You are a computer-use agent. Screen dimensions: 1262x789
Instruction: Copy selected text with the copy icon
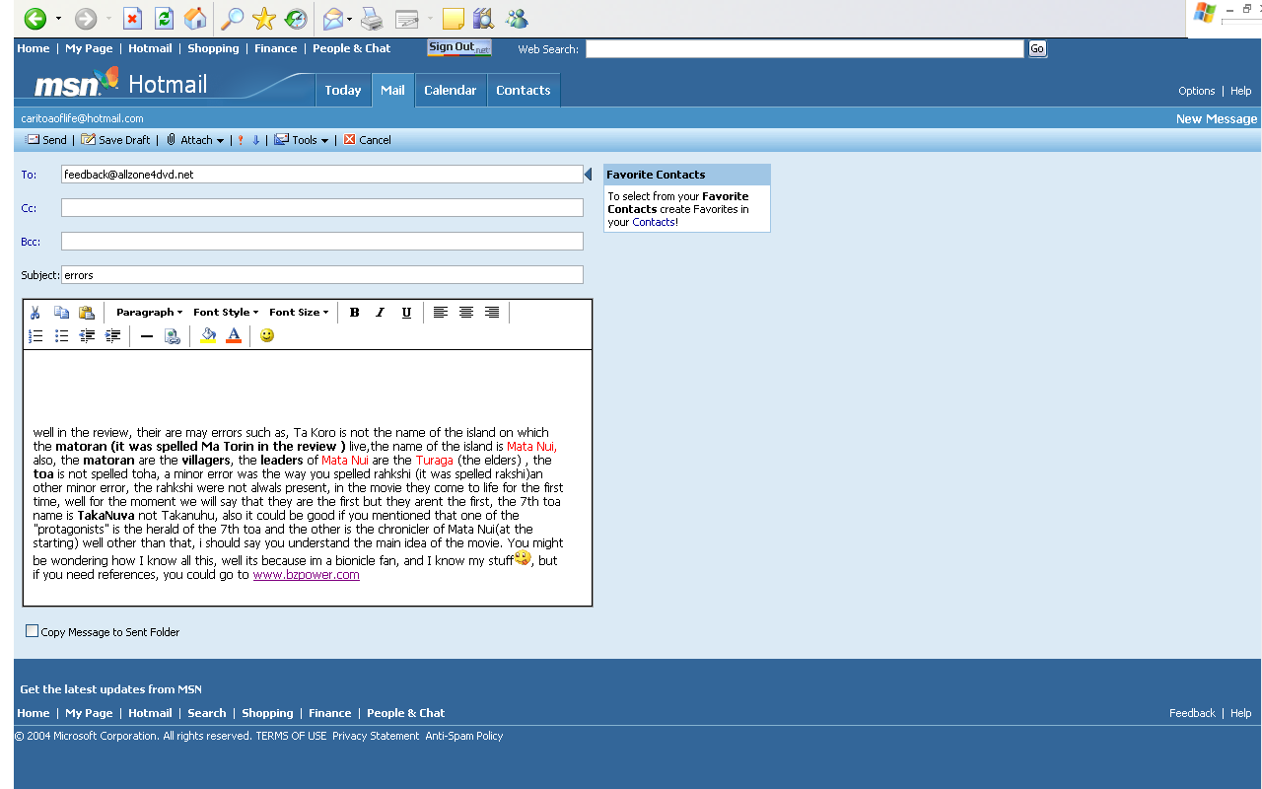(x=61, y=313)
